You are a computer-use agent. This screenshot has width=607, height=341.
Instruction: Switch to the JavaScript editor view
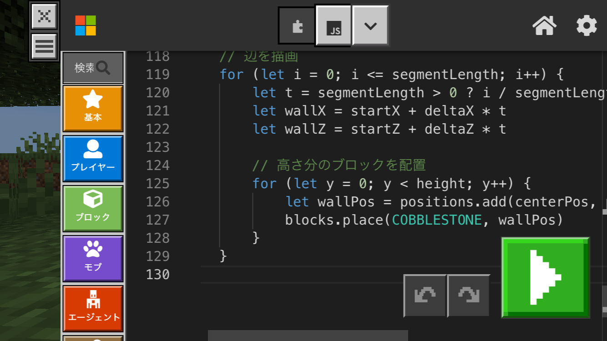click(334, 26)
